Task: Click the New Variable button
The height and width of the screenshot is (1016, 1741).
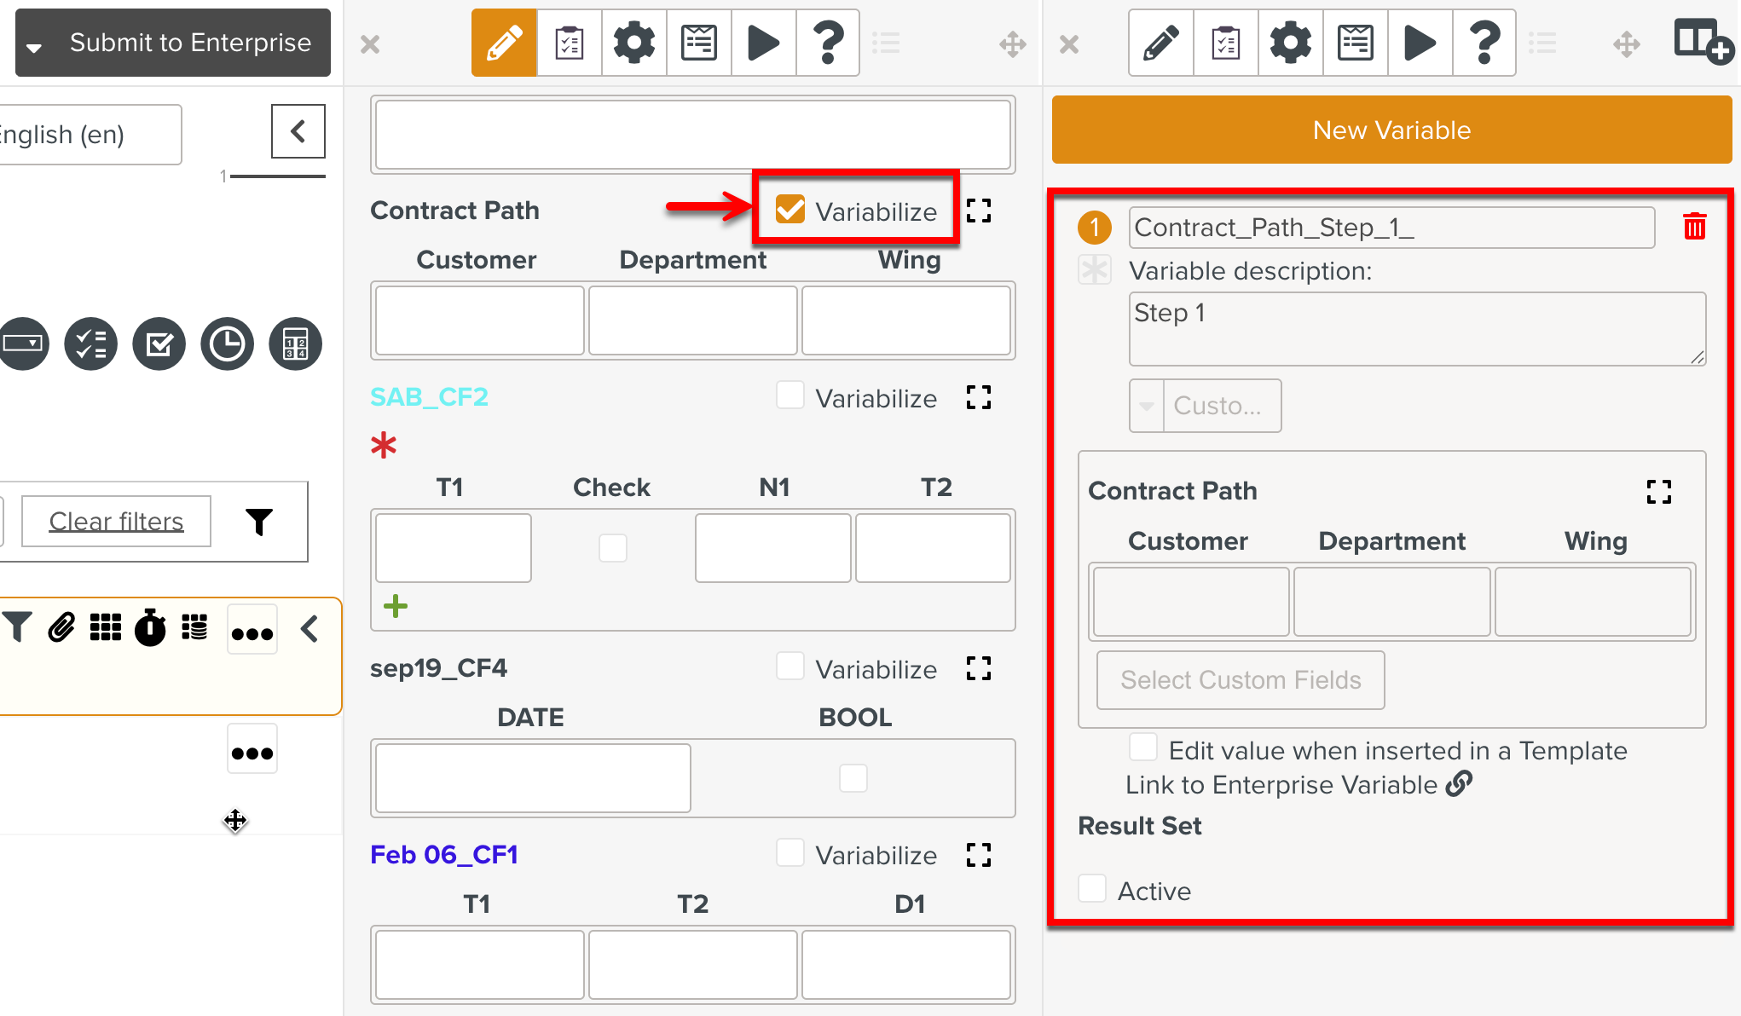Action: click(x=1391, y=130)
